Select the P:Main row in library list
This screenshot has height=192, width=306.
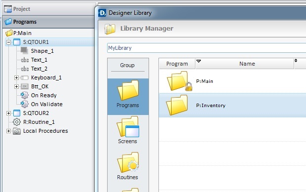[232, 81]
